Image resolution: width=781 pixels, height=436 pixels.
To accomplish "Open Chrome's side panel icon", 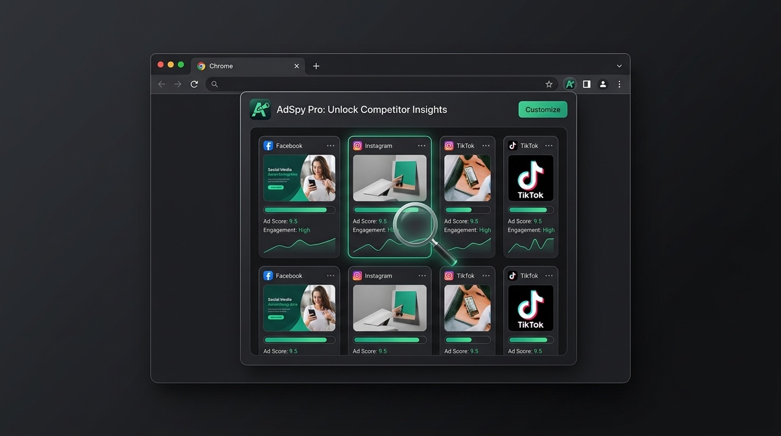I will (x=586, y=84).
